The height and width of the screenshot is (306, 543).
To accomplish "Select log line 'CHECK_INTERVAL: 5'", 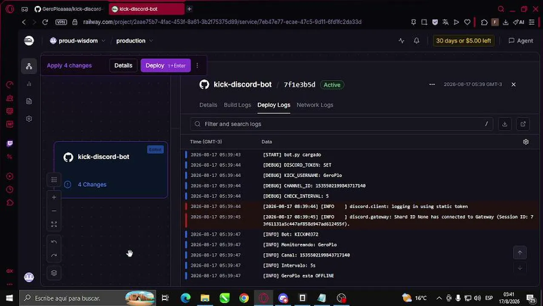I will [360, 196].
